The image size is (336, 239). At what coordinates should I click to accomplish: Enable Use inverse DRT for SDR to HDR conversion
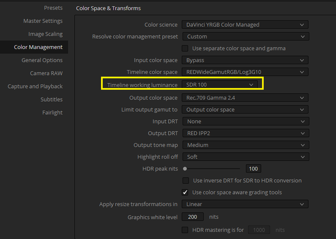coord(186,180)
